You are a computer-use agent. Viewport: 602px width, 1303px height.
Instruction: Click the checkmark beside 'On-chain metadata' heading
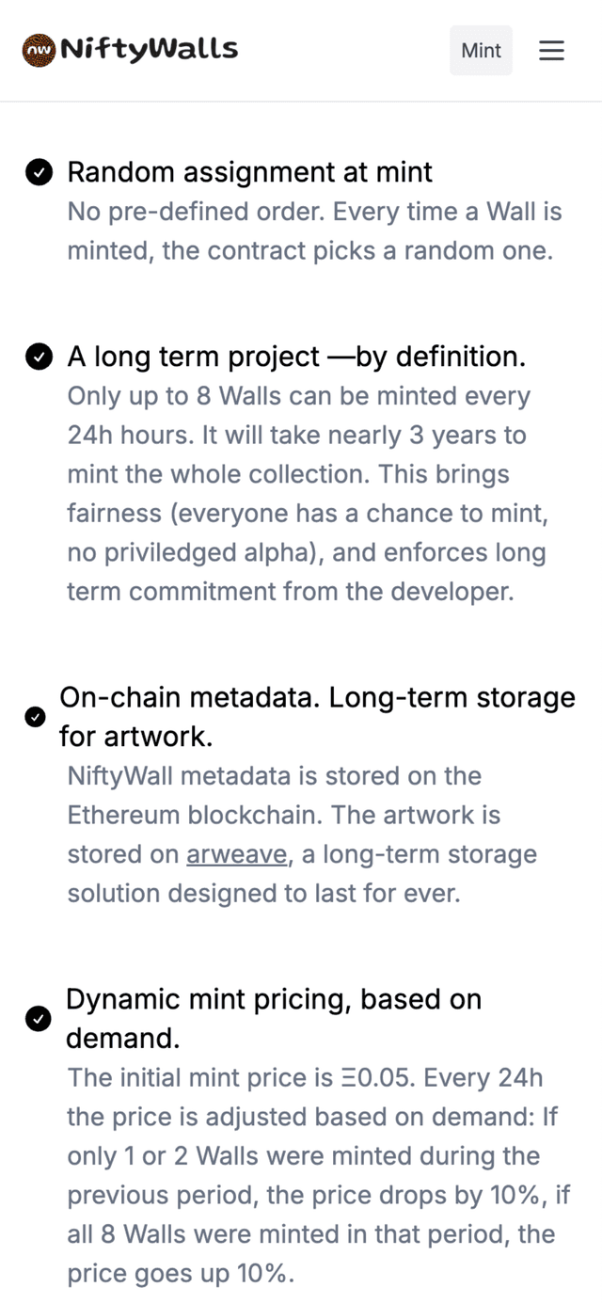click(35, 717)
